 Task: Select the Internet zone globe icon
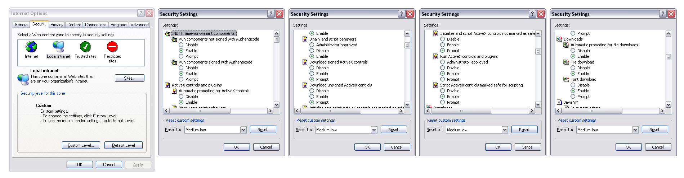coord(31,47)
